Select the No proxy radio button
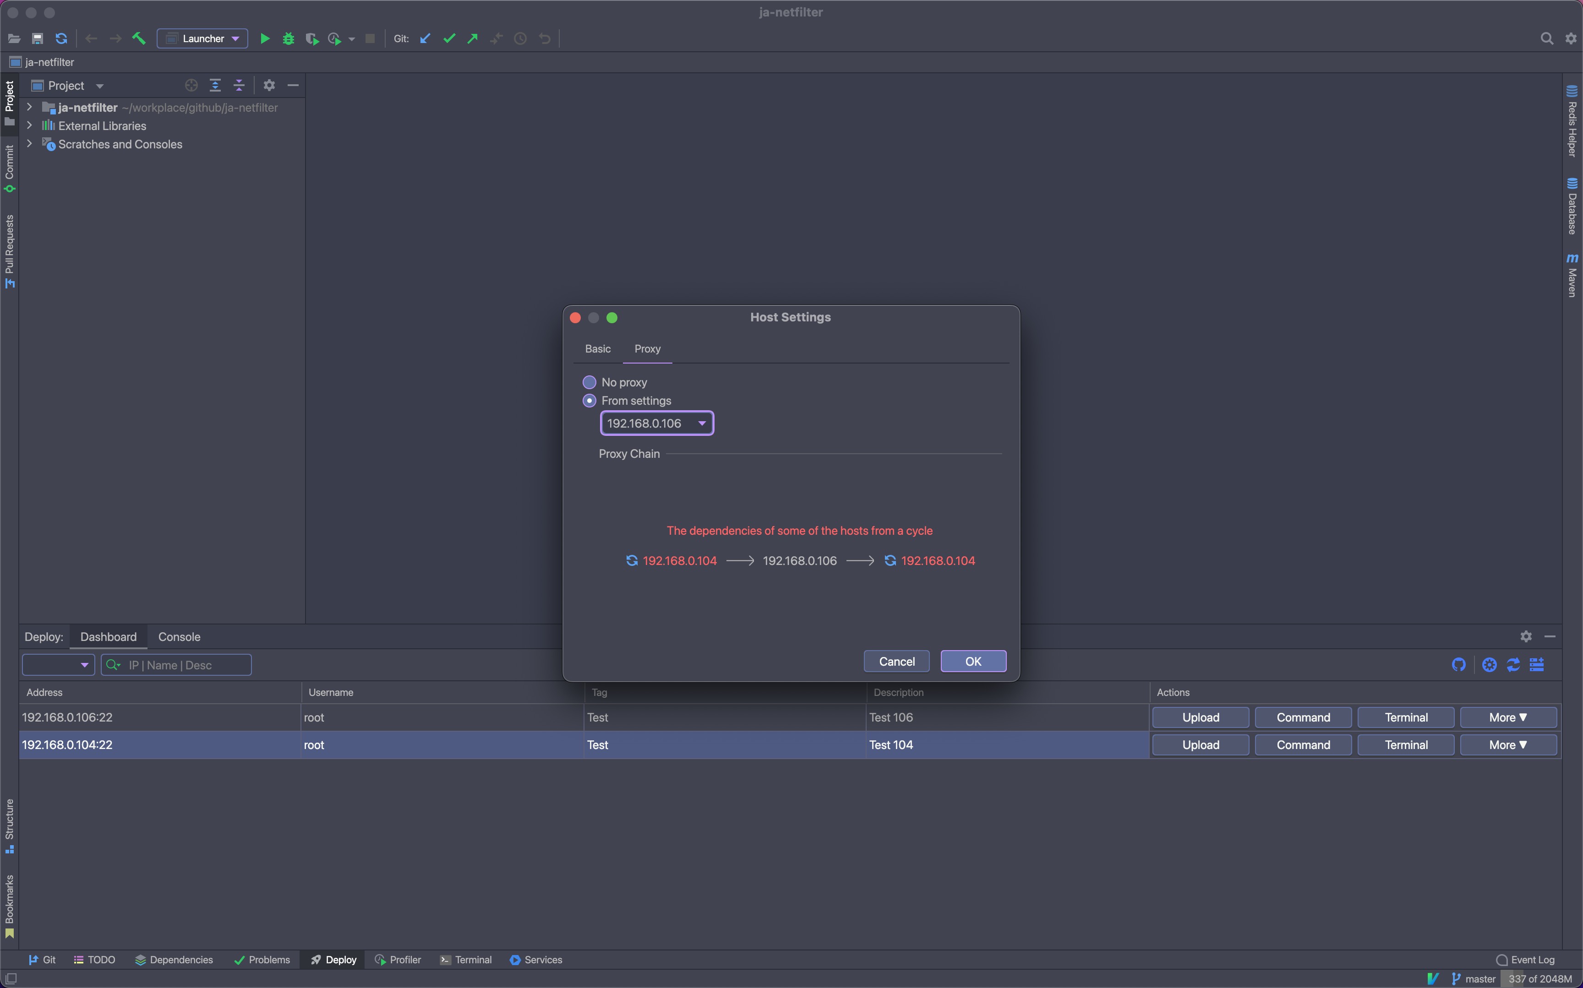 [x=589, y=382]
